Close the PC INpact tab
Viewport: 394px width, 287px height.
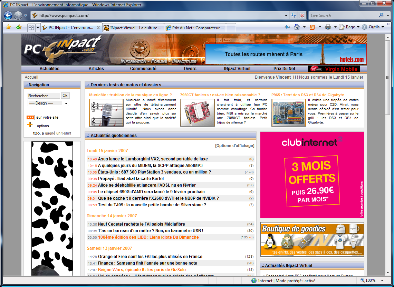click(x=98, y=28)
